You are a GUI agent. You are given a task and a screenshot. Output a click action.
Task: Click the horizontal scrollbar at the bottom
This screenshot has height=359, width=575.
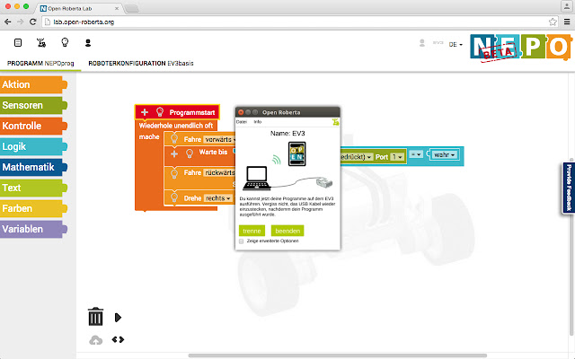tap(338, 355)
